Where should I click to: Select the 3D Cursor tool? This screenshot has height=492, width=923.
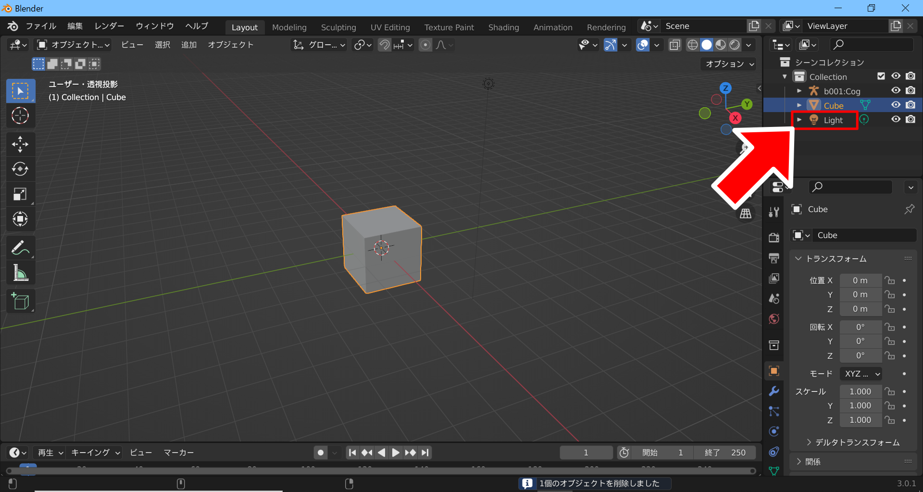point(20,116)
